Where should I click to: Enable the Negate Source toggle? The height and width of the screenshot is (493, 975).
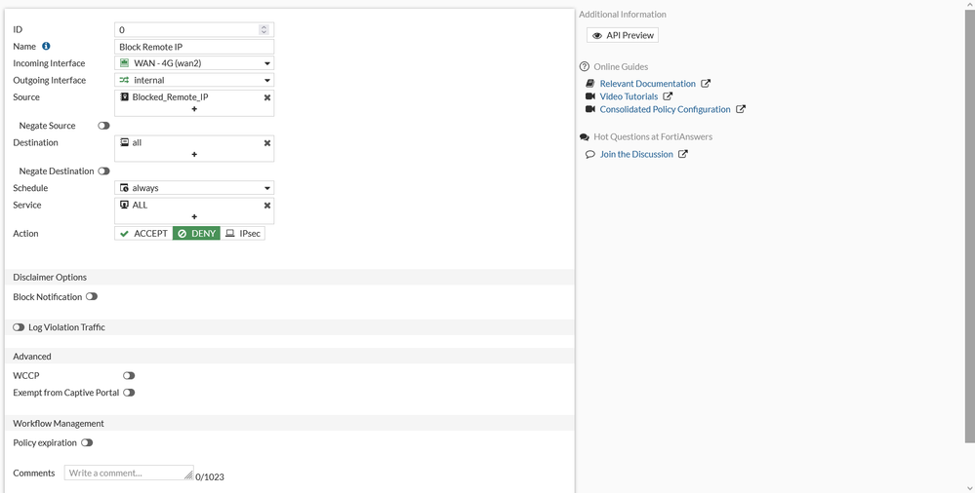(x=103, y=126)
